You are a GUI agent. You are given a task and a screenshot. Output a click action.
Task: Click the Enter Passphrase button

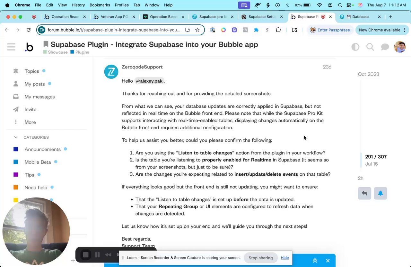click(x=330, y=30)
